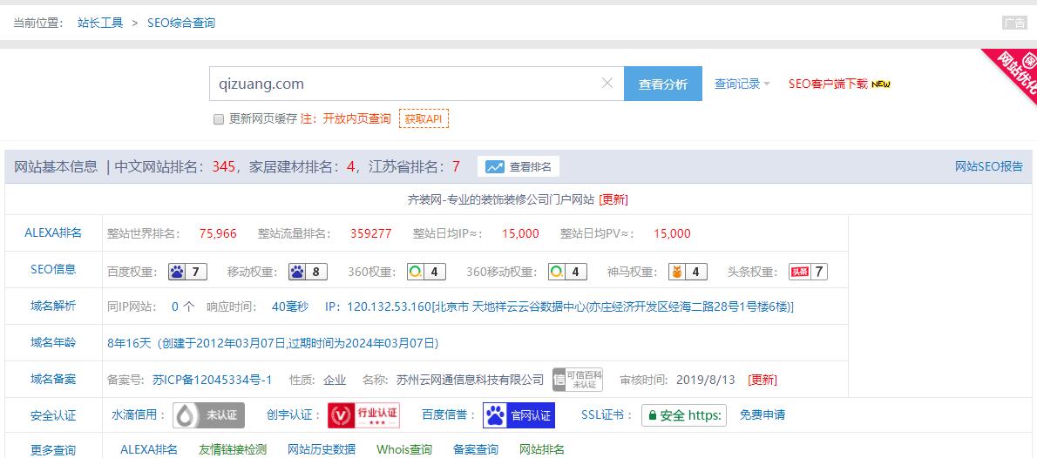Click 更新 next to 审核时间
This screenshot has height=458, width=1037.
point(762,380)
